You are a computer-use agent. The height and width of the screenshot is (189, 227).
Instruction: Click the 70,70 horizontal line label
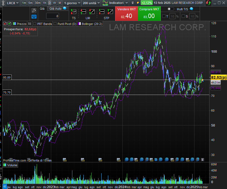coord(7,92)
